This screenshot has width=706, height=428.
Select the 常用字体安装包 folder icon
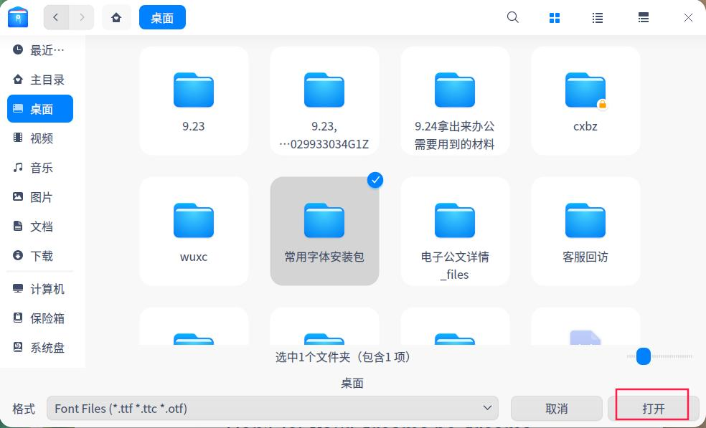324,220
